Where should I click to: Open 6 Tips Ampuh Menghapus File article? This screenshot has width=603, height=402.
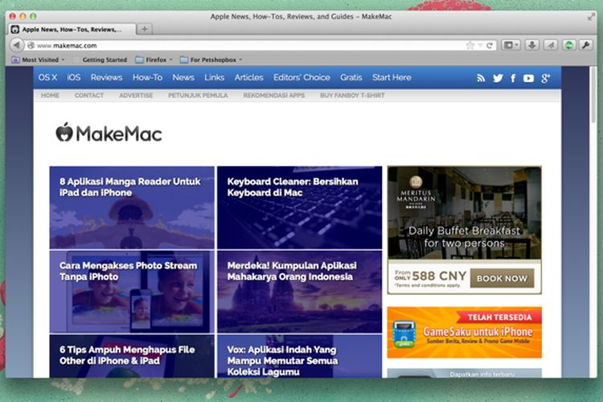point(132,356)
